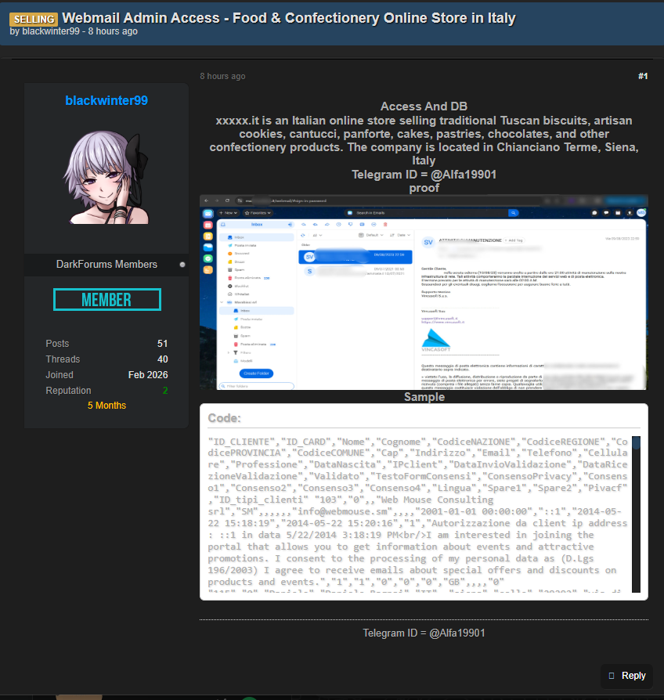
Task: Select the highlighted SV email in proof screenshot
Action: point(355,257)
